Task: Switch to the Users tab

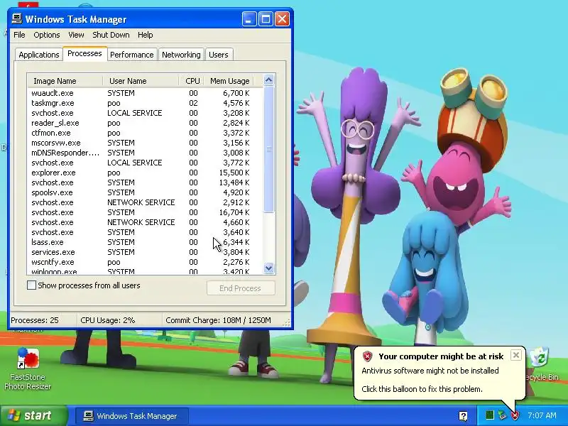Action: coord(219,55)
